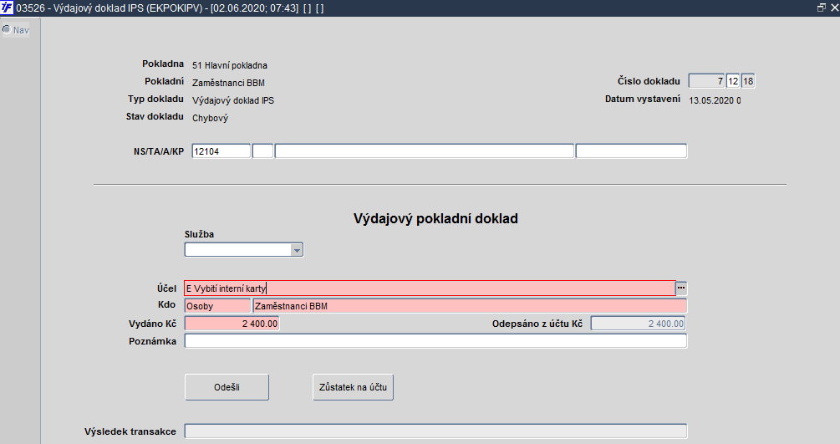840x444 pixels.
Task: Click the 'Služba' label
Action: click(199, 234)
